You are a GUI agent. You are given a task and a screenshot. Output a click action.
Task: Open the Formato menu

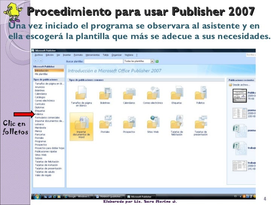[x=78, y=55]
